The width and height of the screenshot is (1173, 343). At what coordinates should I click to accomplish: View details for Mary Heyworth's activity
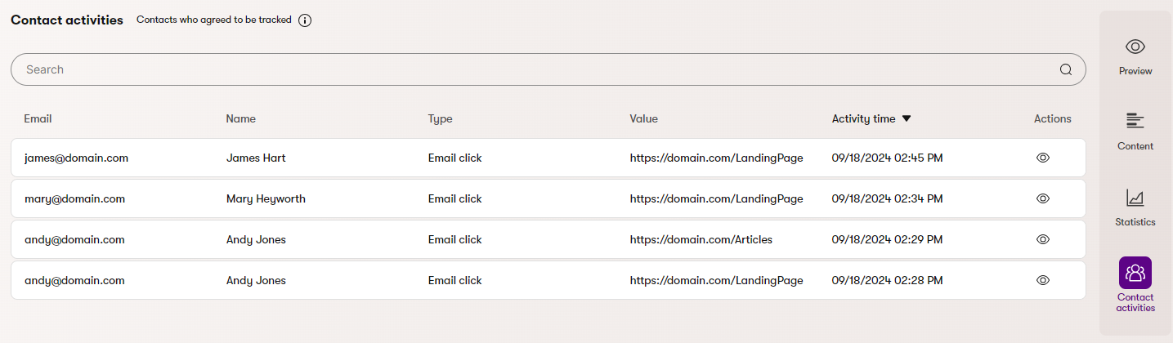click(1042, 198)
